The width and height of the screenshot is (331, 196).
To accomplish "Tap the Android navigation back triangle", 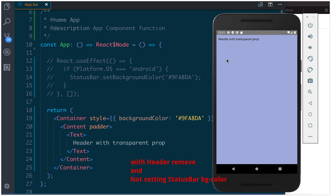I will tap(233, 168).
